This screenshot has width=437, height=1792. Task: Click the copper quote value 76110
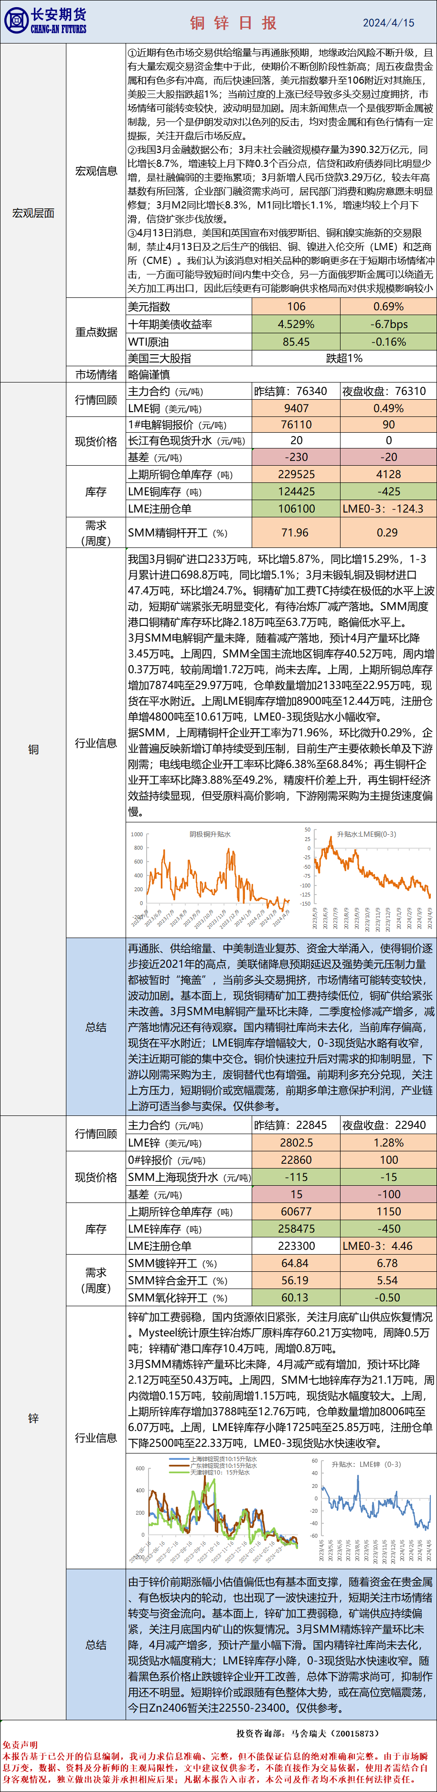point(296,425)
